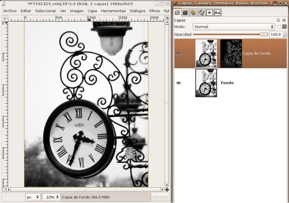Open the Capa menu
This screenshot has width=289, height=203.
click(92, 11)
